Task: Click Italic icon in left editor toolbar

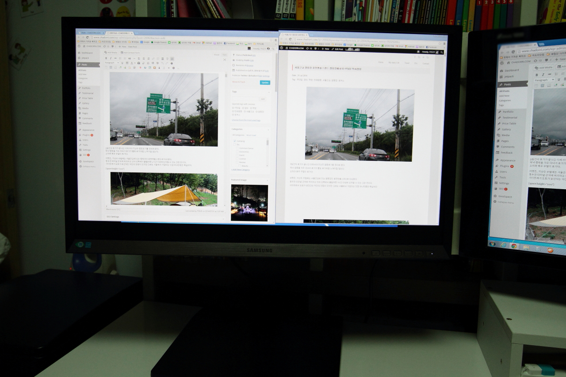Action: click(111, 58)
